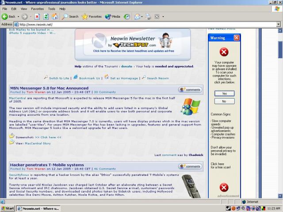Expand the address bar dropdown

[x=279, y=24]
